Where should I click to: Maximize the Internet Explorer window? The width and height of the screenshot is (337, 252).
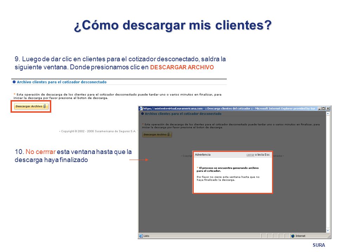click(x=324, y=108)
